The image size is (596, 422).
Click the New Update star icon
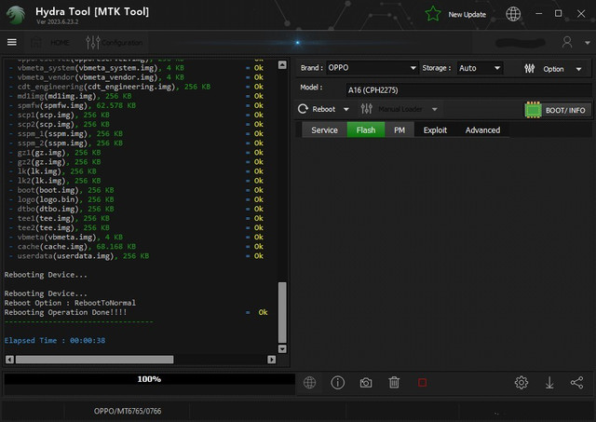pyautogui.click(x=433, y=14)
